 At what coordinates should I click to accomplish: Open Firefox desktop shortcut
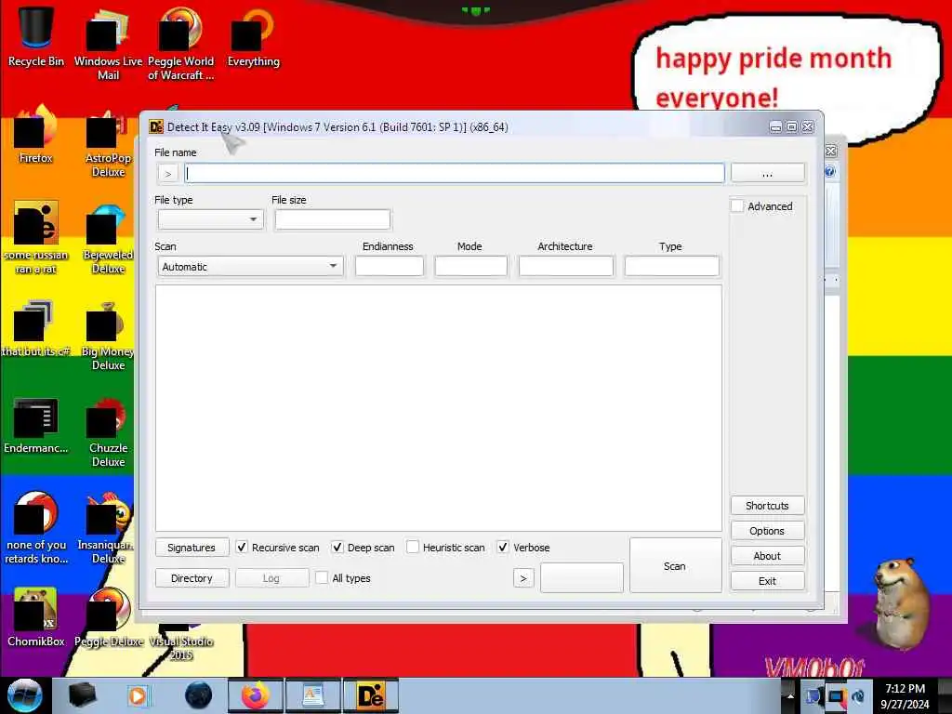coord(36,135)
